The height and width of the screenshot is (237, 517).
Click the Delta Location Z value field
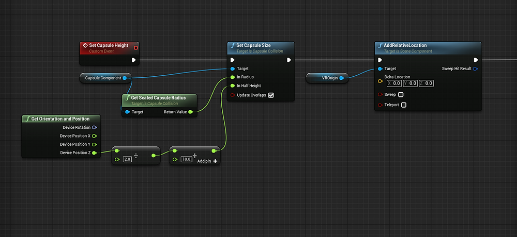tap(427, 83)
